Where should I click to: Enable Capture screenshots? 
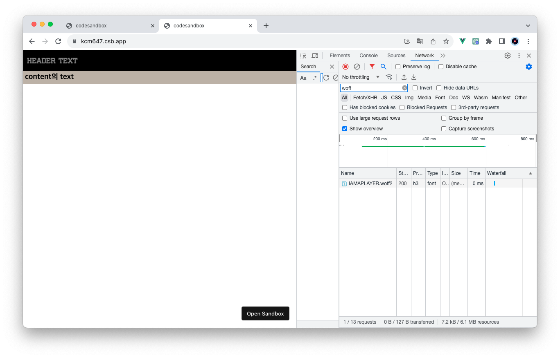coord(444,129)
